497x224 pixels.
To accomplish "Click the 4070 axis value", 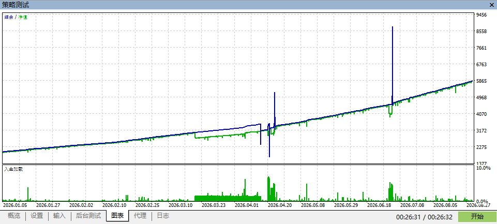I will [481, 114].
